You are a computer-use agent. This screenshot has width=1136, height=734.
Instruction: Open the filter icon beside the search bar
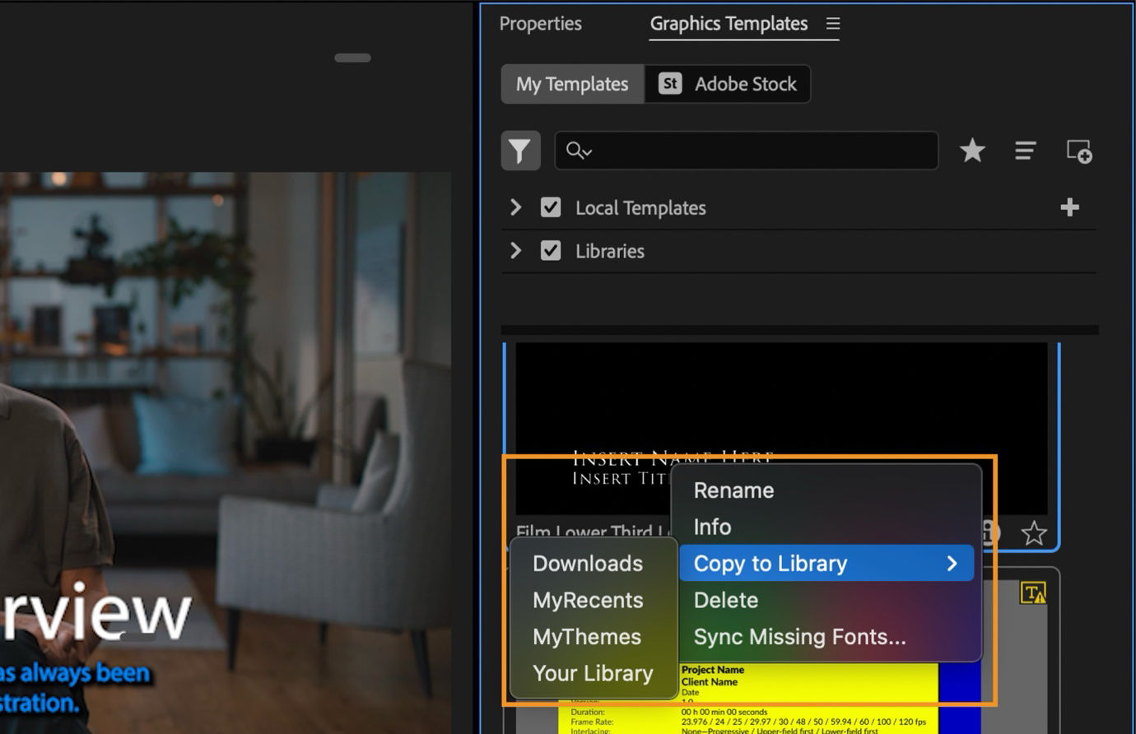coord(520,151)
